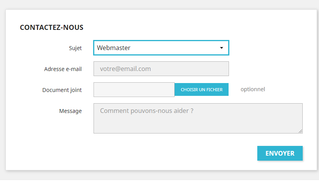This screenshot has width=319, height=182.
Task: Click the Message field label
Action: (70, 111)
